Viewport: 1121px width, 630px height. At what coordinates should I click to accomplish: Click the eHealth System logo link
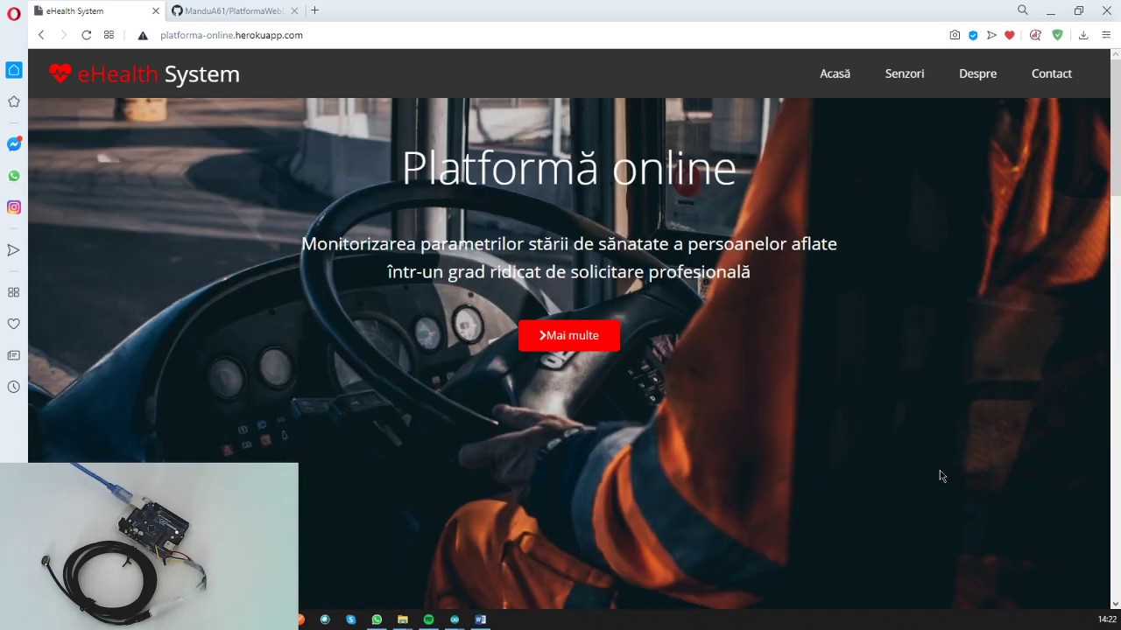point(145,73)
